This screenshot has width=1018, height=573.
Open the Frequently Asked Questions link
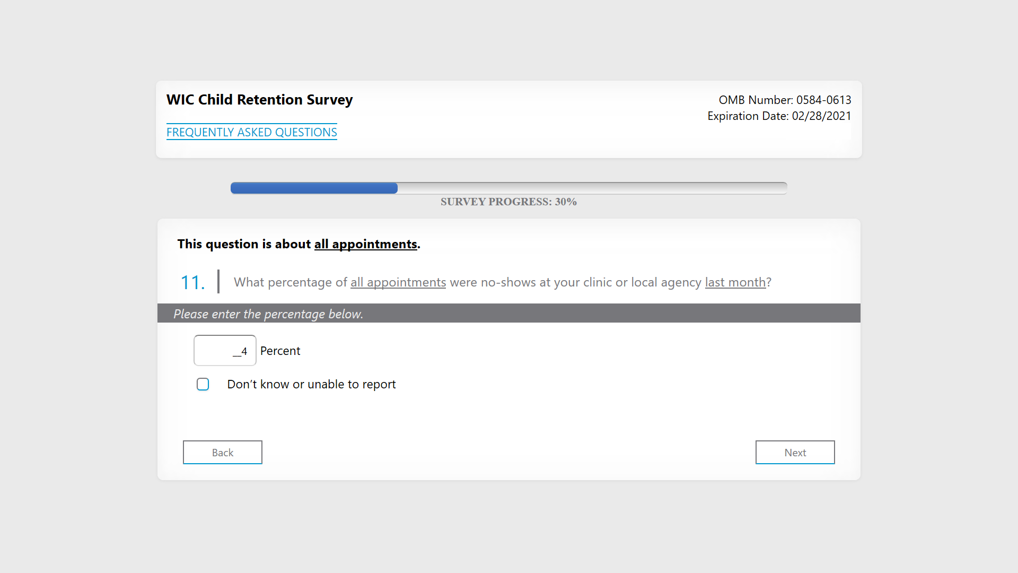point(251,132)
